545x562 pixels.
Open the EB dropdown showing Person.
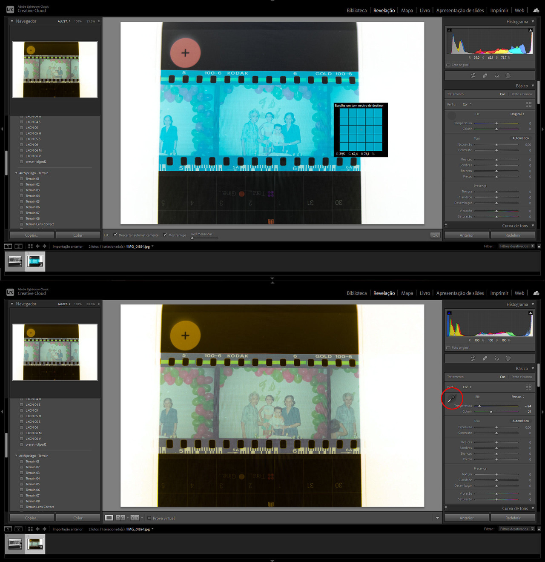(517, 397)
